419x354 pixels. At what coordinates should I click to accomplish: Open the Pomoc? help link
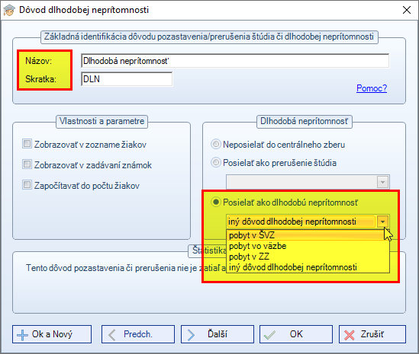[x=372, y=88]
